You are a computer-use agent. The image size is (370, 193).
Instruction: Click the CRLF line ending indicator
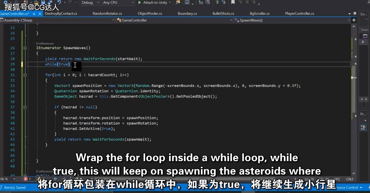pos(350,179)
